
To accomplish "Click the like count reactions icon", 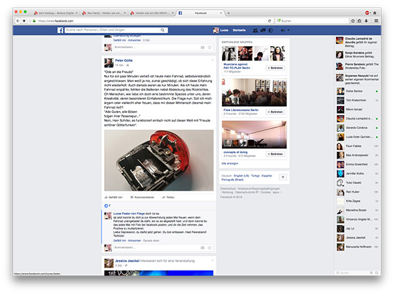I will coord(106,206).
